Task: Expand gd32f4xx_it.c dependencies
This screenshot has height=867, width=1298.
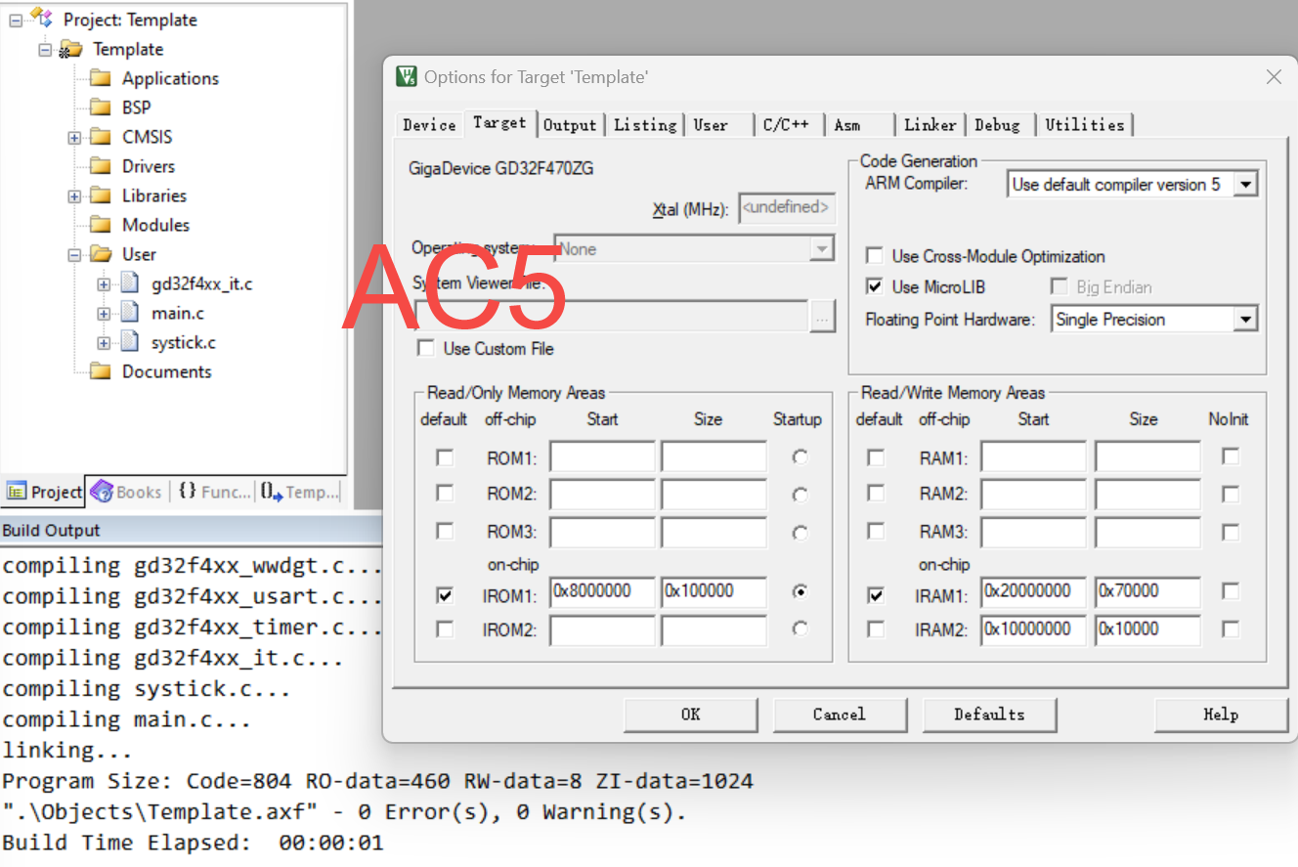Action: pyautogui.click(x=104, y=284)
